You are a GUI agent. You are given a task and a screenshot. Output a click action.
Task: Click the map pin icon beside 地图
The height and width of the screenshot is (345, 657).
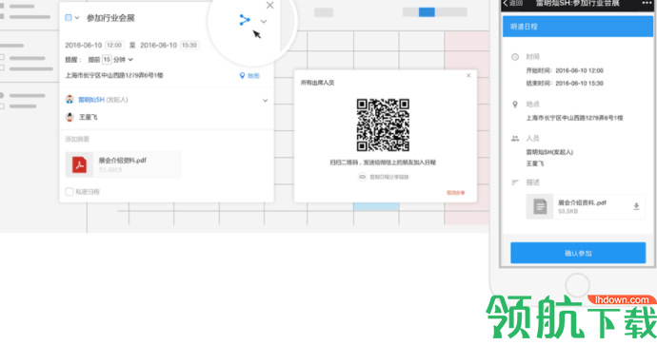(x=242, y=76)
